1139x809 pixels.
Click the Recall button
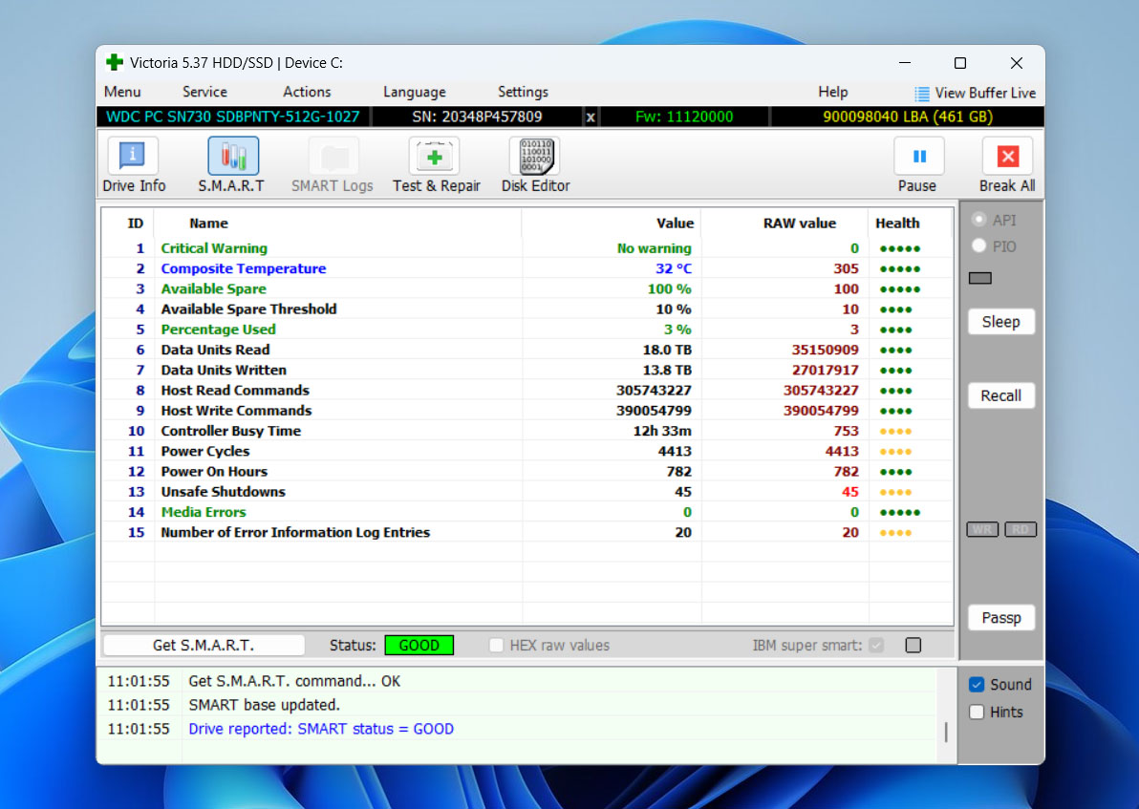tap(1001, 395)
